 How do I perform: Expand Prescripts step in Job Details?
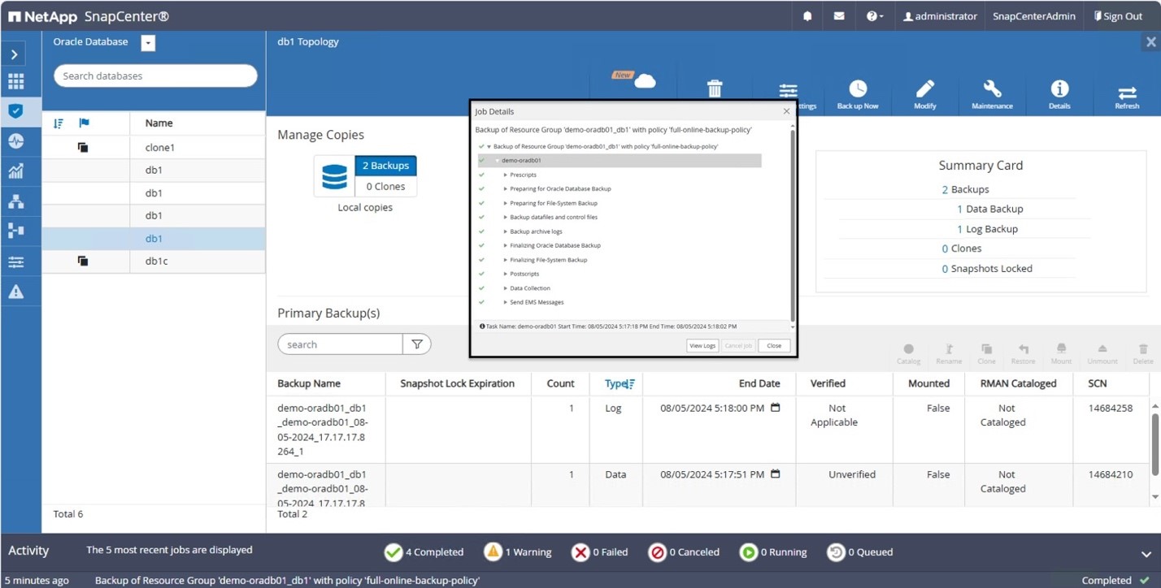click(505, 175)
